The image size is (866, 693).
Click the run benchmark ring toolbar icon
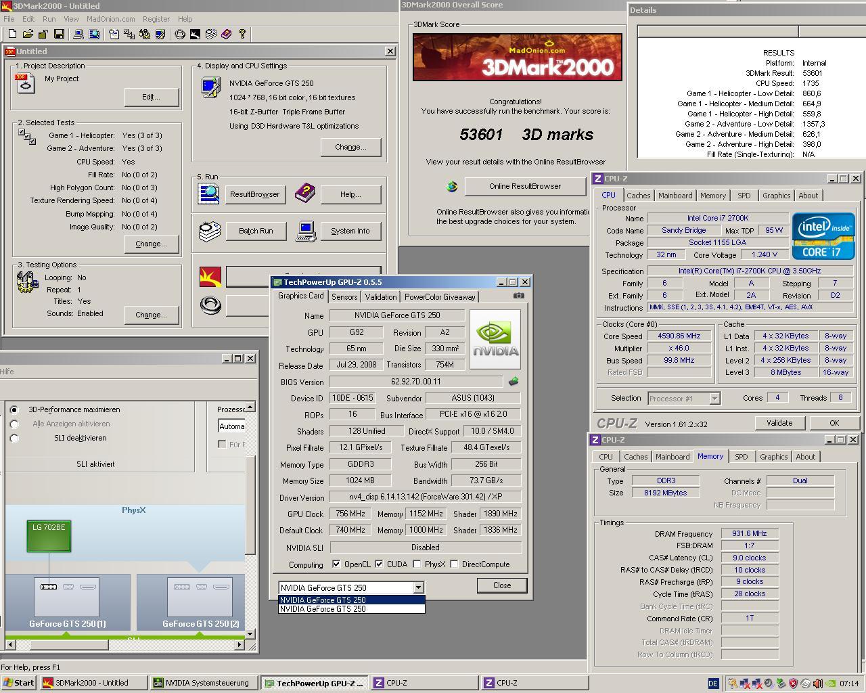180,34
